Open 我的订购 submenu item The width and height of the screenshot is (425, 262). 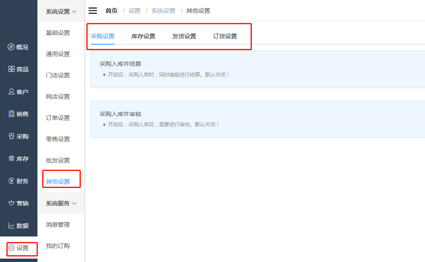(x=58, y=246)
